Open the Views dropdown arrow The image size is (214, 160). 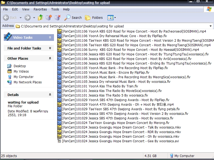pyautogui.click(x=115, y=17)
